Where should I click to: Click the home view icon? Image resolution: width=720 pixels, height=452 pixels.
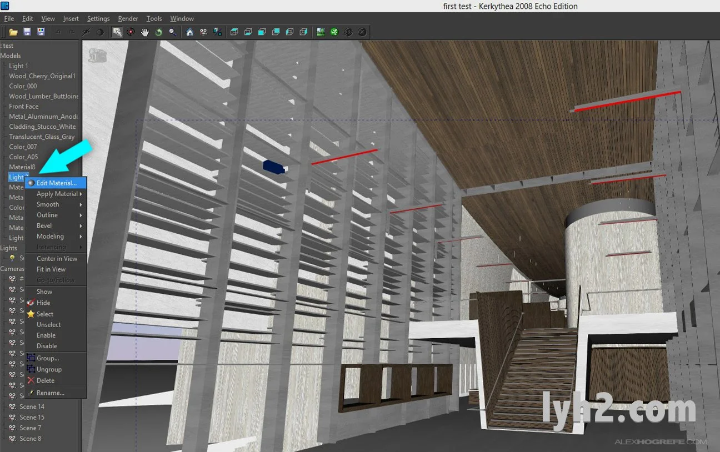tap(189, 32)
